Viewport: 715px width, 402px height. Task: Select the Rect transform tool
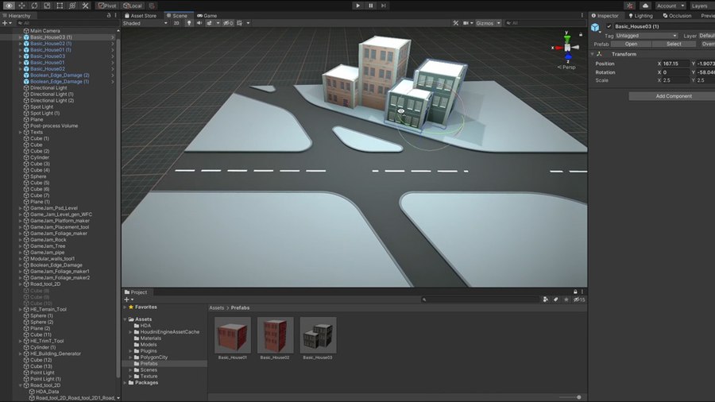coord(60,6)
